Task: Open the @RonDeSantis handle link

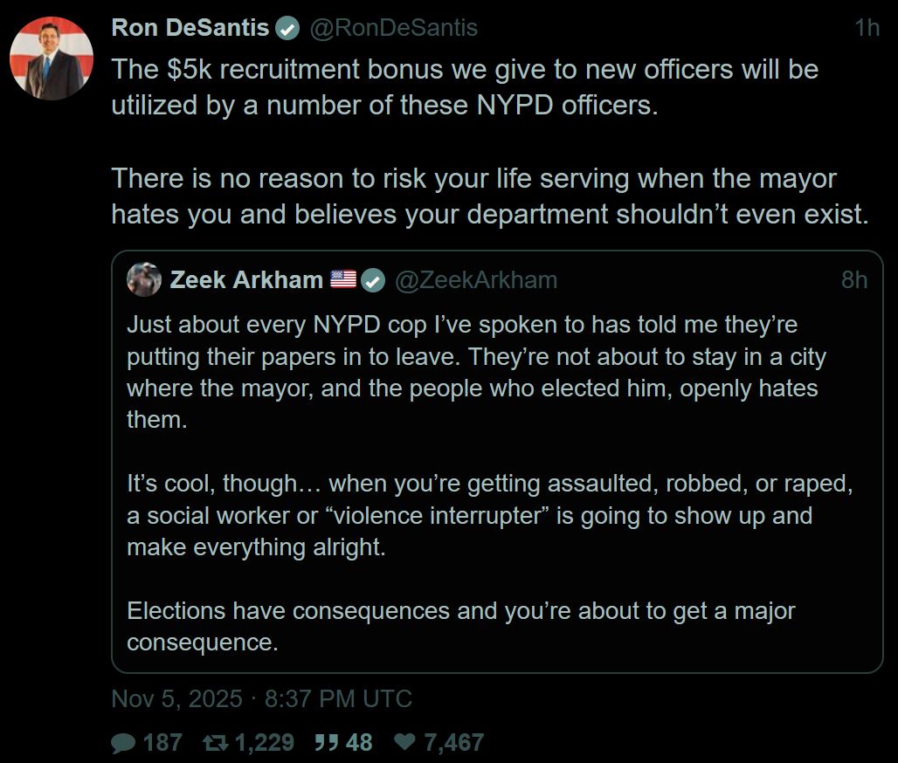Action: (394, 28)
